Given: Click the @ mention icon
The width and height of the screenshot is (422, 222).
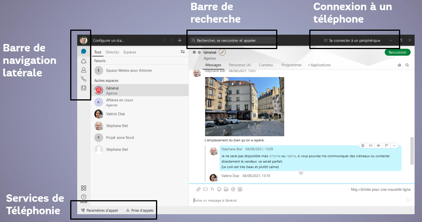Looking at the screenshot, I should coord(233,189).
